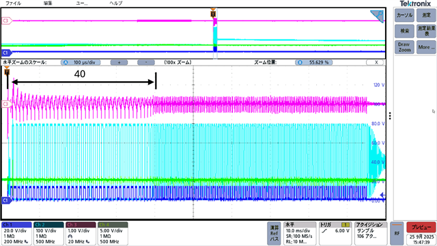
Task: Click the knob icon beside 55.629 %
Action: click(300, 62)
